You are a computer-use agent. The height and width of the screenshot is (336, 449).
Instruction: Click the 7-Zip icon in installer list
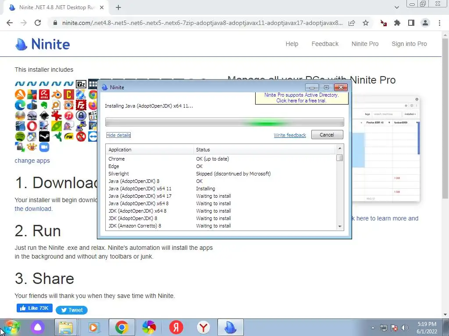click(81, 84)
